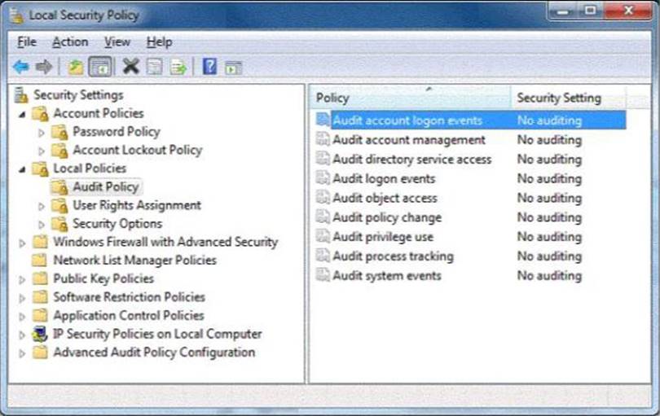Select the User Rights Assignment folder

[x=136, y=205]
